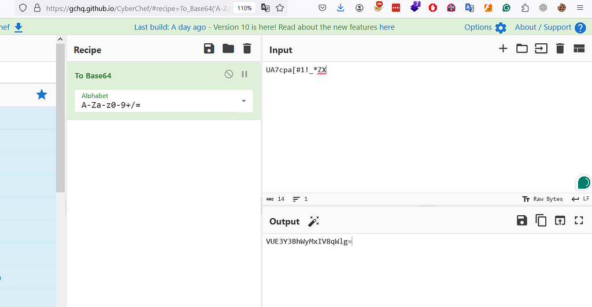The image size is (592, 307).
Task: Click the site padlock icon
Action: point(37,8)
